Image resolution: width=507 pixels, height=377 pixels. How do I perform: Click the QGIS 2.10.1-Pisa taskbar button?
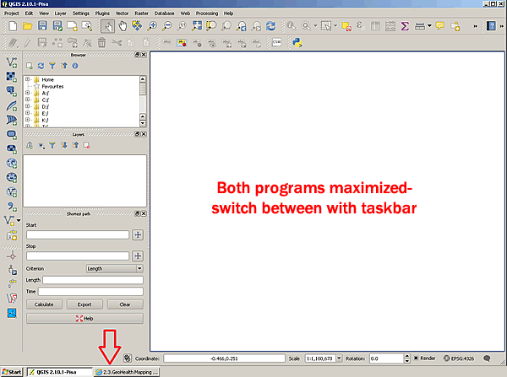coord(59,372)
